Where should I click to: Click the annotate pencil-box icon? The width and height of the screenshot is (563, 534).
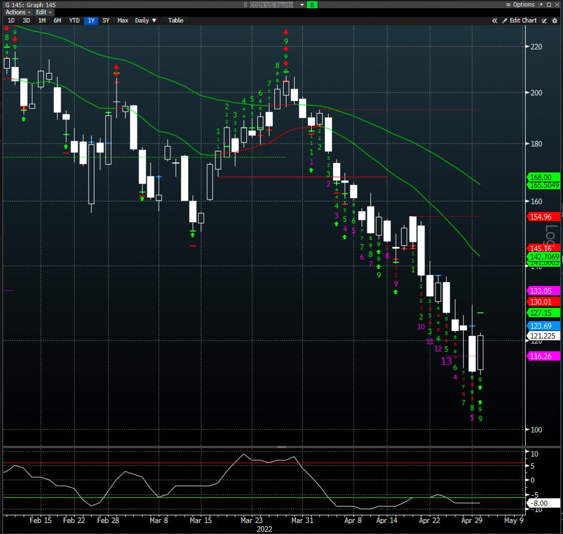pyautogui.click(x=544, y=20)
